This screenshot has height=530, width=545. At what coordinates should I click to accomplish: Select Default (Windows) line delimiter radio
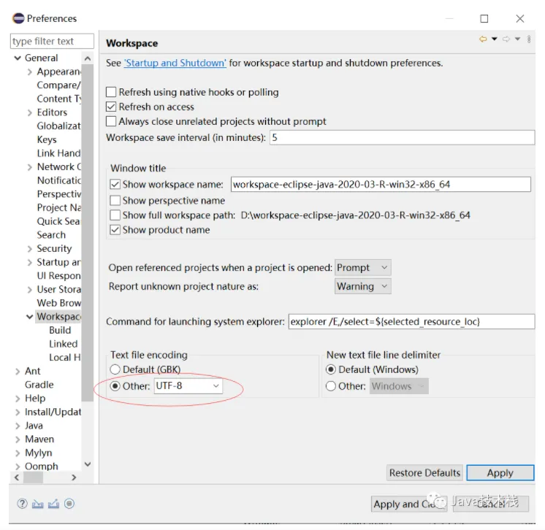[x=331, y=369]
